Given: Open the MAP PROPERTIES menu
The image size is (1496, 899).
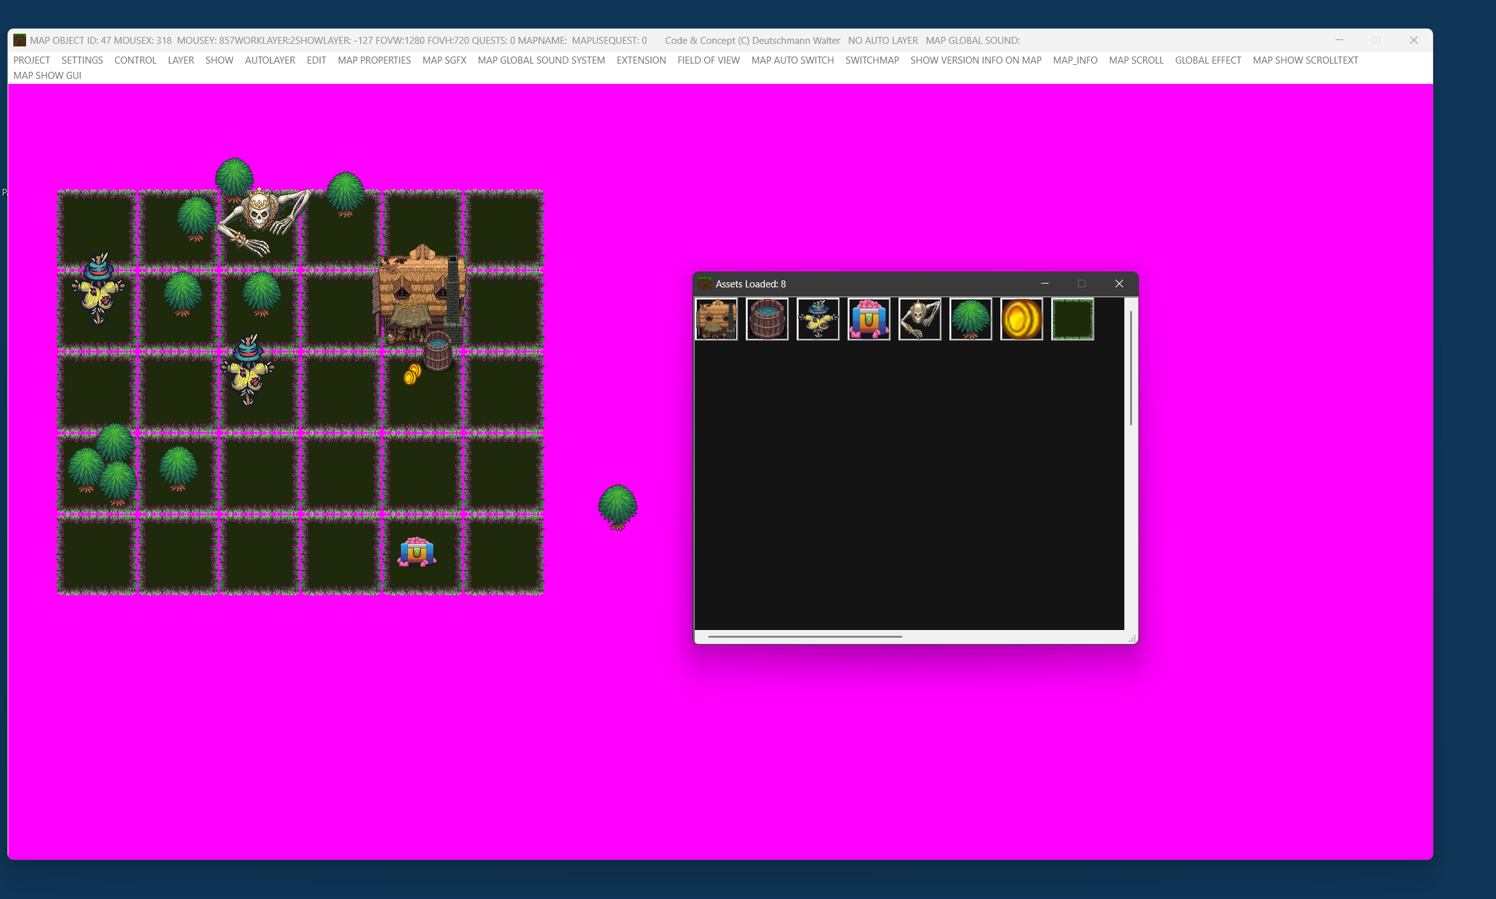Looking at the screenshot, I should (x=374, y=60).
